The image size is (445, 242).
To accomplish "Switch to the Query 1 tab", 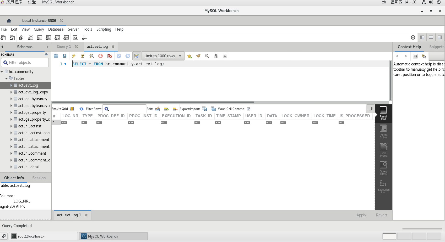I will point(64,46).
